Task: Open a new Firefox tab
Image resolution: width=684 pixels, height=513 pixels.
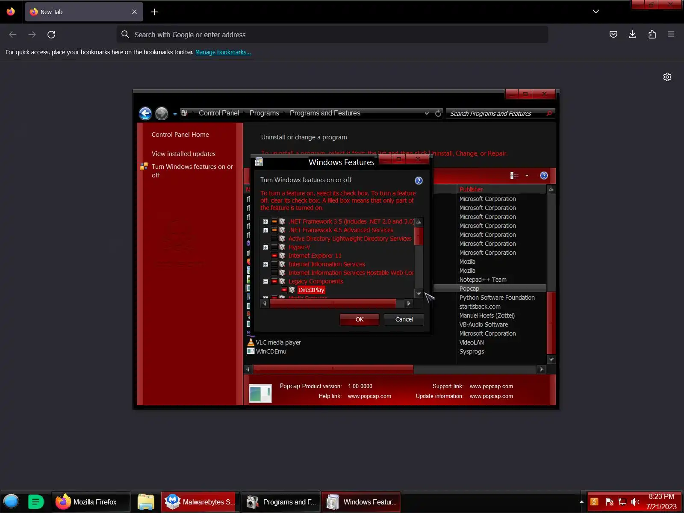Action: tap(155, 12)
